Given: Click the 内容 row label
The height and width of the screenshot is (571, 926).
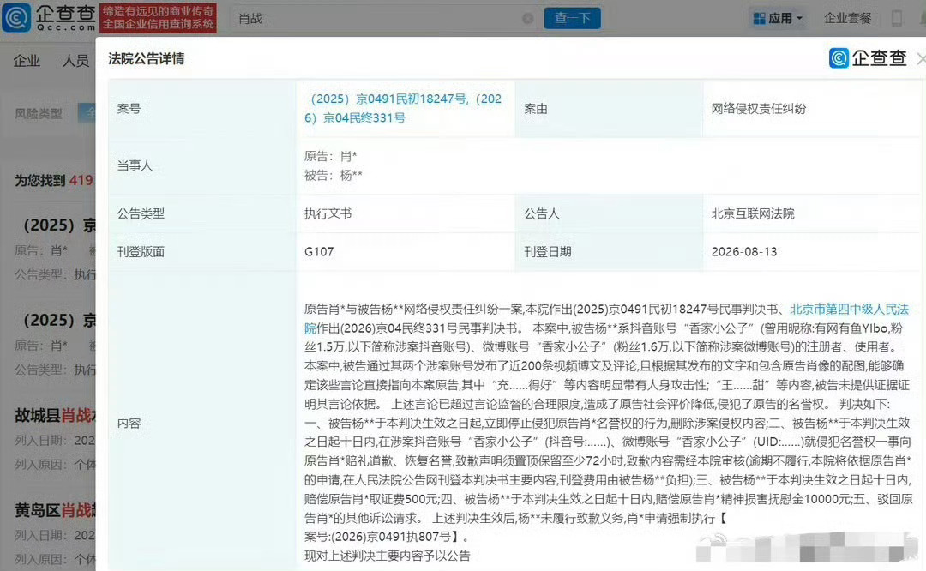Looking at the screenshot, I should click(x=129, y=424).
